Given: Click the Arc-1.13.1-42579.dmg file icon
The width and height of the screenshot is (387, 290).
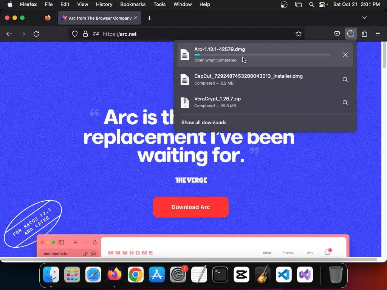Looking at the screenshot, I should (x=184, y=54).
